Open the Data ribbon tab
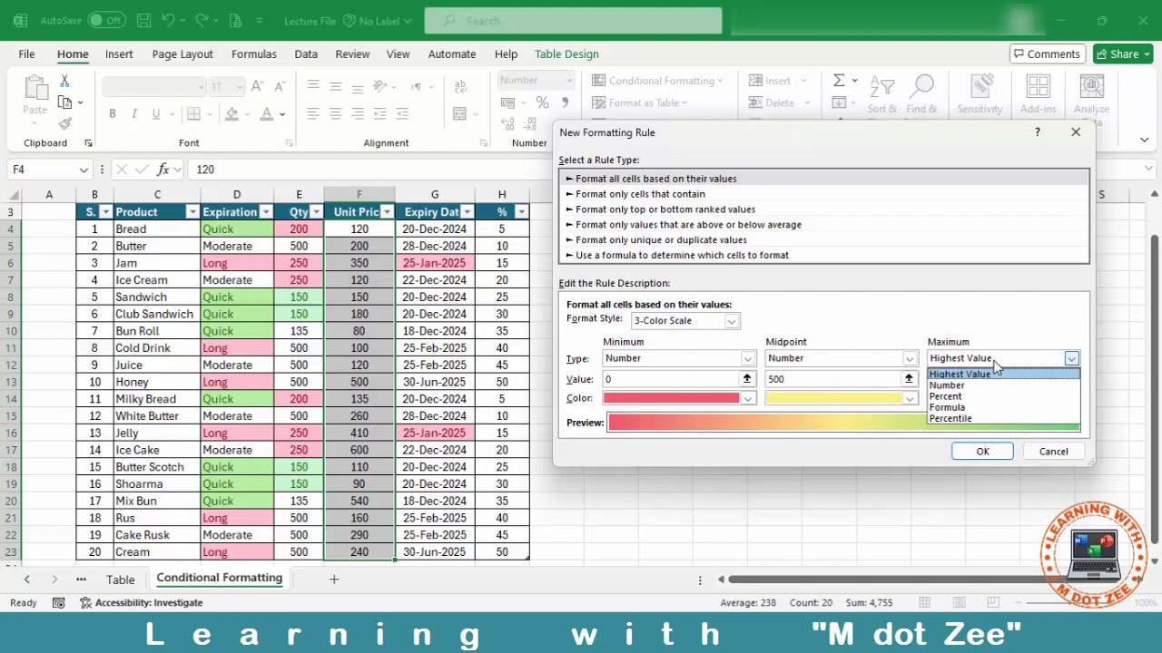1162x653 pixels. pyautogui.click(x=306, y=54)
